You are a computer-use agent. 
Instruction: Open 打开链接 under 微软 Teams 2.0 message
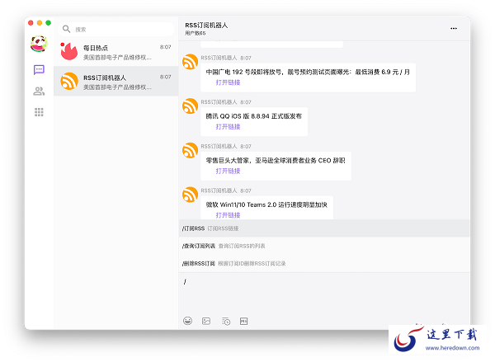pyautogui.click(x=228, y=215)
